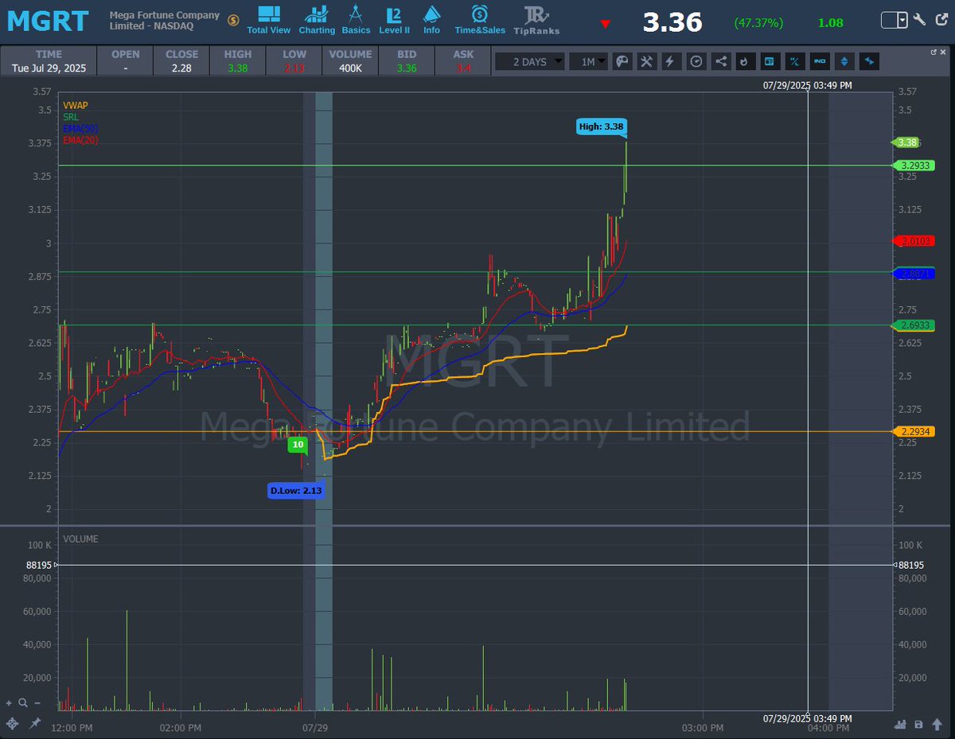Switch to the Level II view
The height and width of the screenshot is (739, 955).
[394, 19]
